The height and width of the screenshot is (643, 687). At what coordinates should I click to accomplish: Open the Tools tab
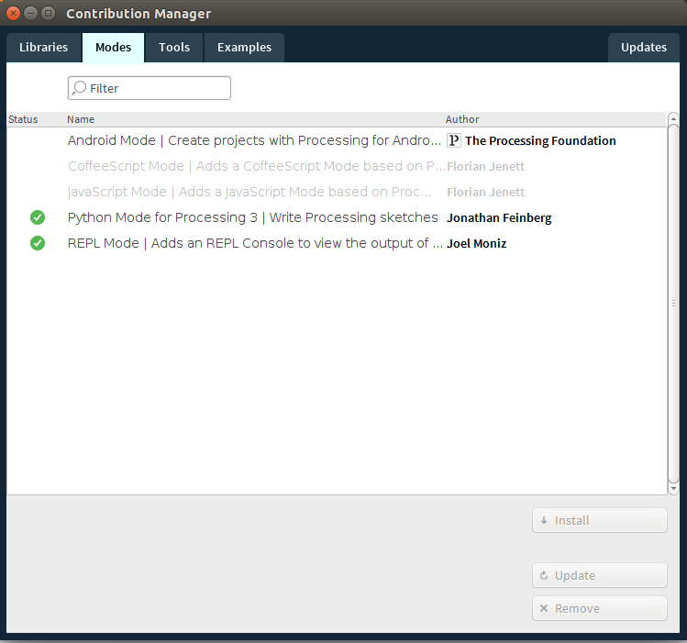pyautogui.click(x=174, y=48)
